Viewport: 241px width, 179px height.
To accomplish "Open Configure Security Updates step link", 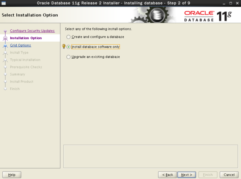I will 32,31.
